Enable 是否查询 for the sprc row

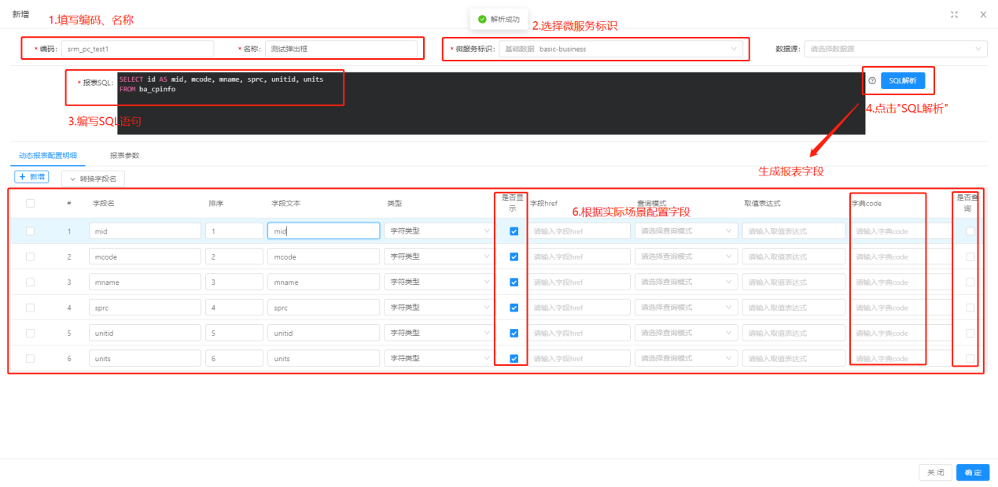coord(970,308)
